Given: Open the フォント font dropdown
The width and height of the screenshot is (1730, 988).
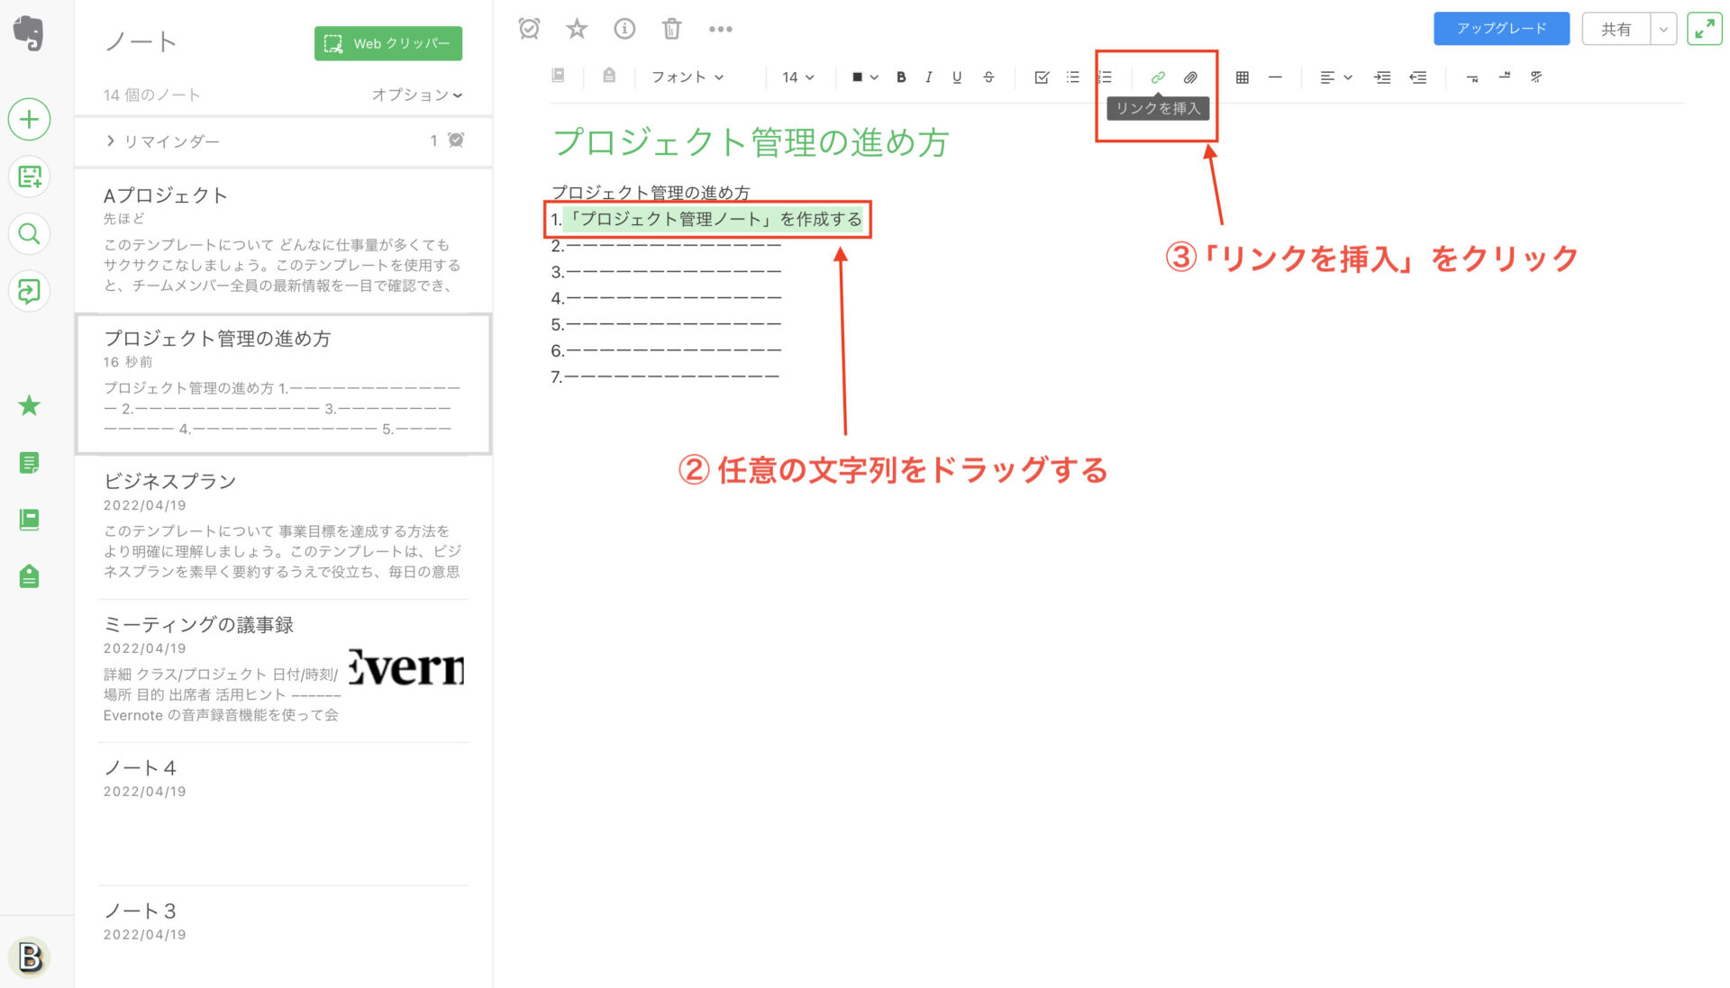Looking at the screenshot, I should 687,77.
